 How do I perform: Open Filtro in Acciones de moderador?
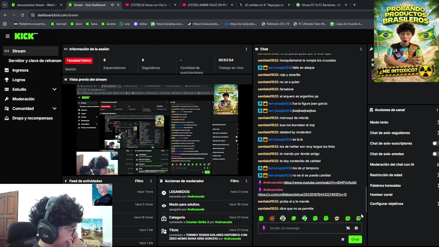235,181
